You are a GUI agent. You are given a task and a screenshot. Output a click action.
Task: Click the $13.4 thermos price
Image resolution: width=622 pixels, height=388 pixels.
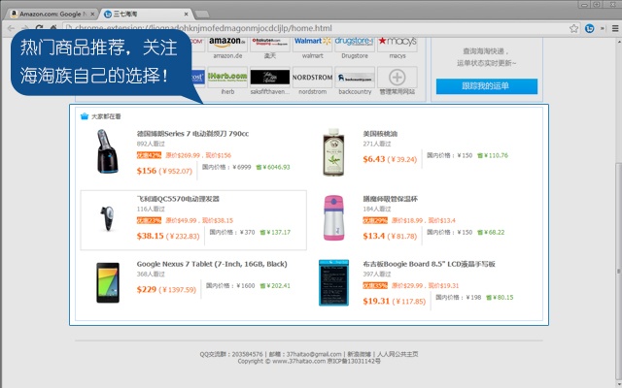pyautogui.click(x=374, y=236)
